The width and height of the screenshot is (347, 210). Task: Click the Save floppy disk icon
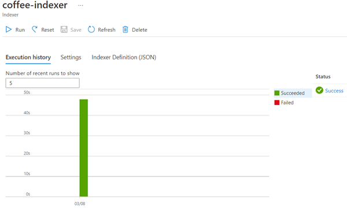tap(64, 29)
